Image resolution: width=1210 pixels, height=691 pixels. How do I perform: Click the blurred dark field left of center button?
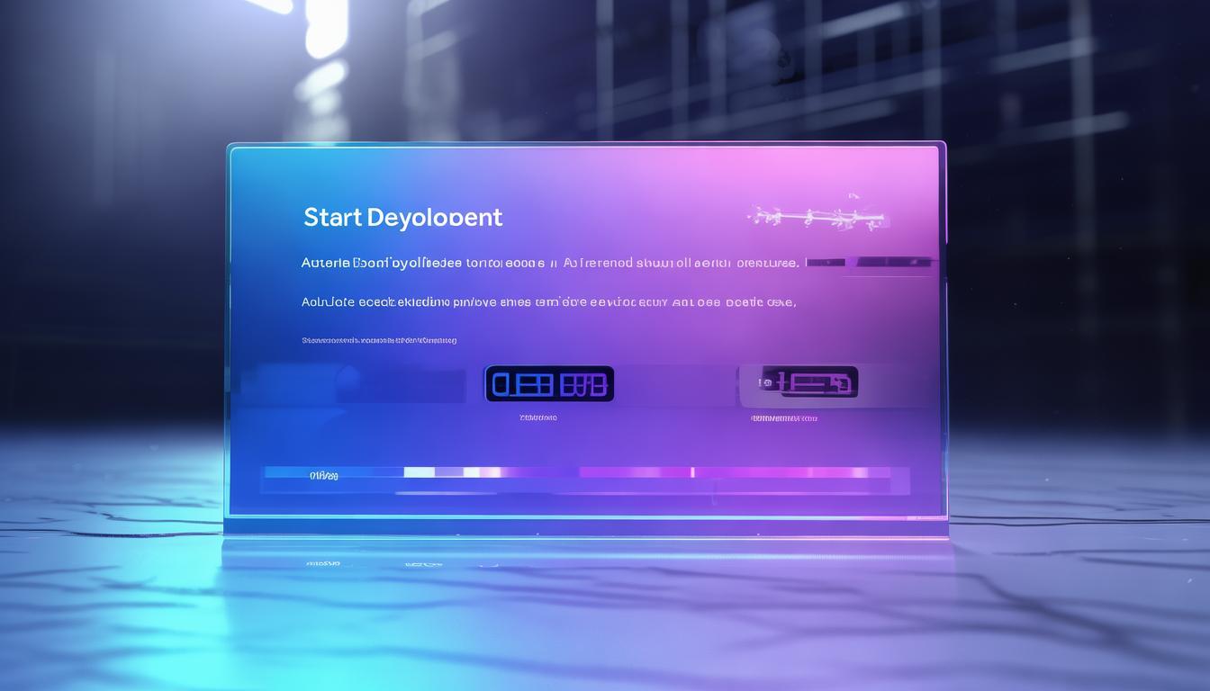click(360, 383)
